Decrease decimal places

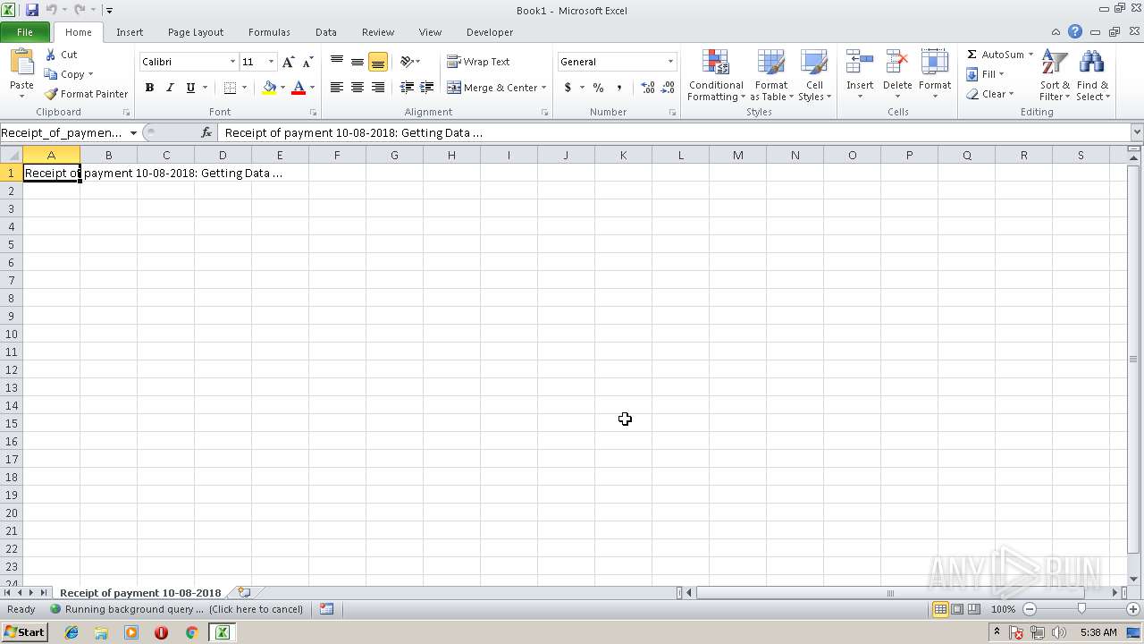tap(669, 88)
